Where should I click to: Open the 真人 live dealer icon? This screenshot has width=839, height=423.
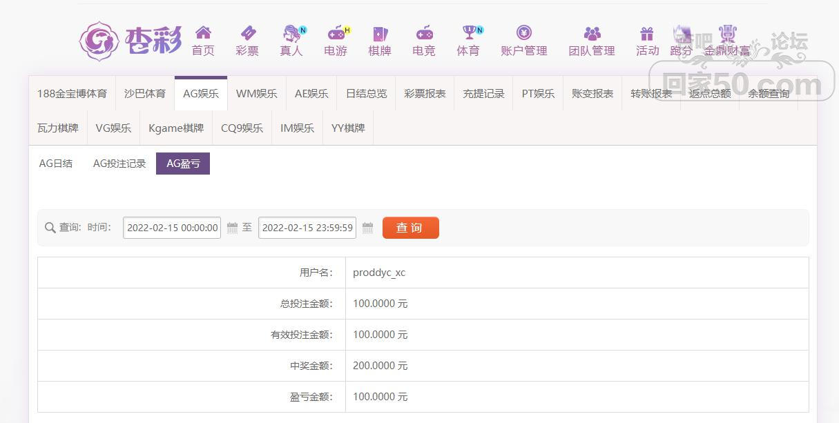293,32
